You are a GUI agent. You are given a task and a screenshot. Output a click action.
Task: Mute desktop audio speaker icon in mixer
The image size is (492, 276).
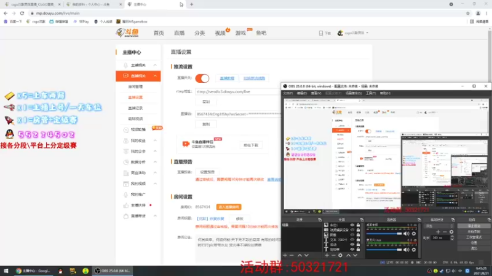[x=407, y=234]
